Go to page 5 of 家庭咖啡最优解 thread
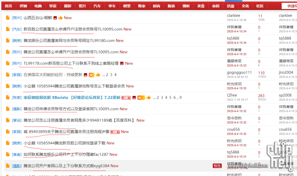The height and width of the screenshot is (176, 297). click(x=170, y=98)
